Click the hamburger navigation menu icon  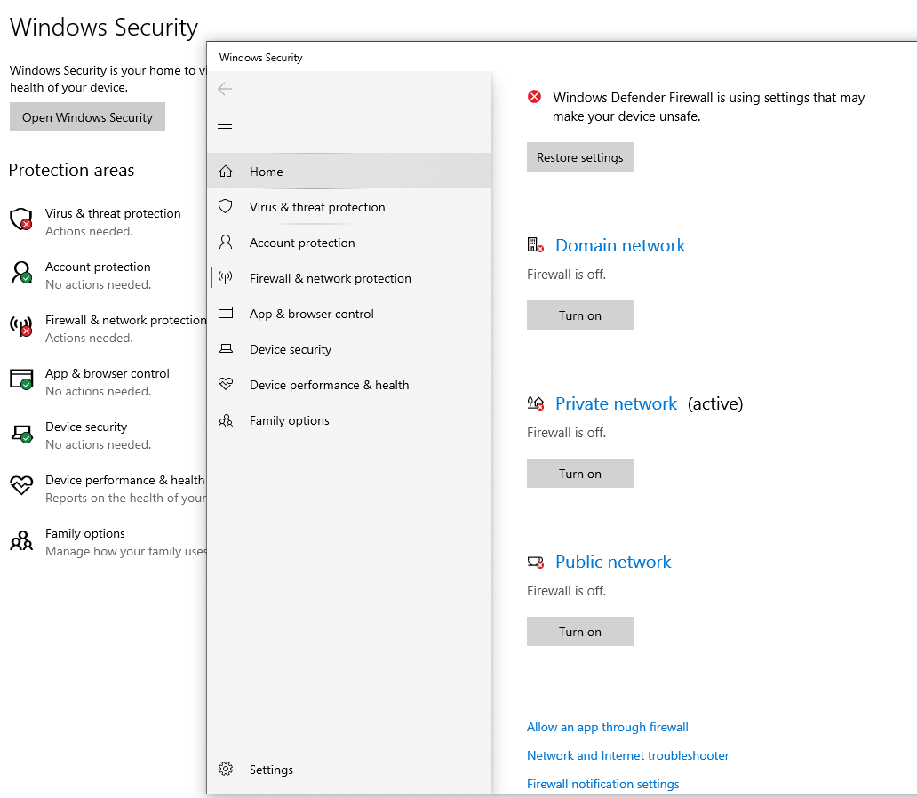(x=225, y=129)
